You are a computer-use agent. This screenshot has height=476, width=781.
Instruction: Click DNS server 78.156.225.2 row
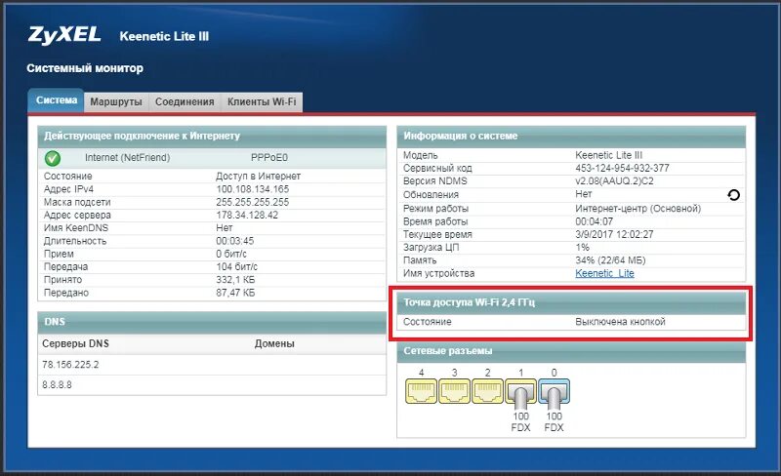coord(212,365)
